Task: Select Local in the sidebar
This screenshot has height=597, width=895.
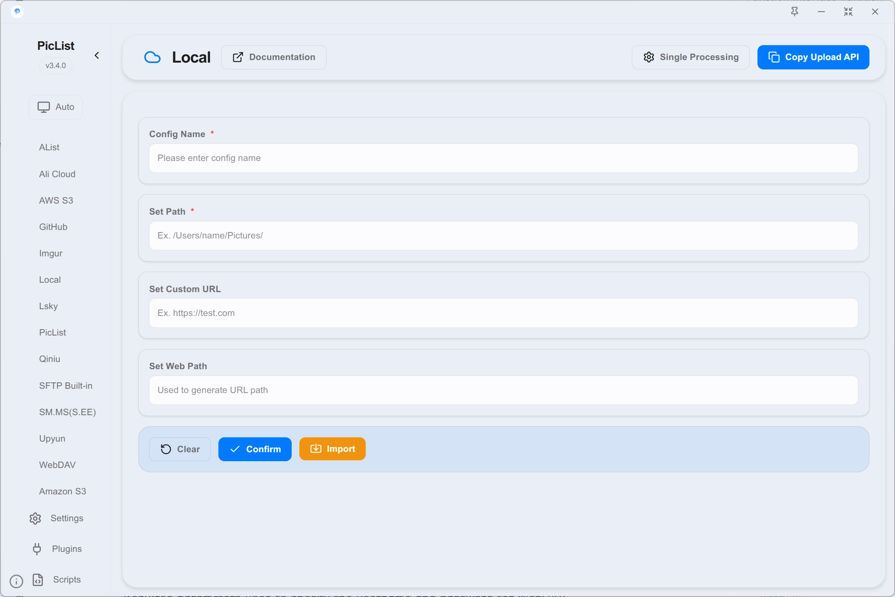Action: [x=50, y=280]
